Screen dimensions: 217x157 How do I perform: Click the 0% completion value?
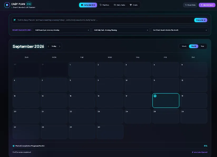click(x=205, y=146)
